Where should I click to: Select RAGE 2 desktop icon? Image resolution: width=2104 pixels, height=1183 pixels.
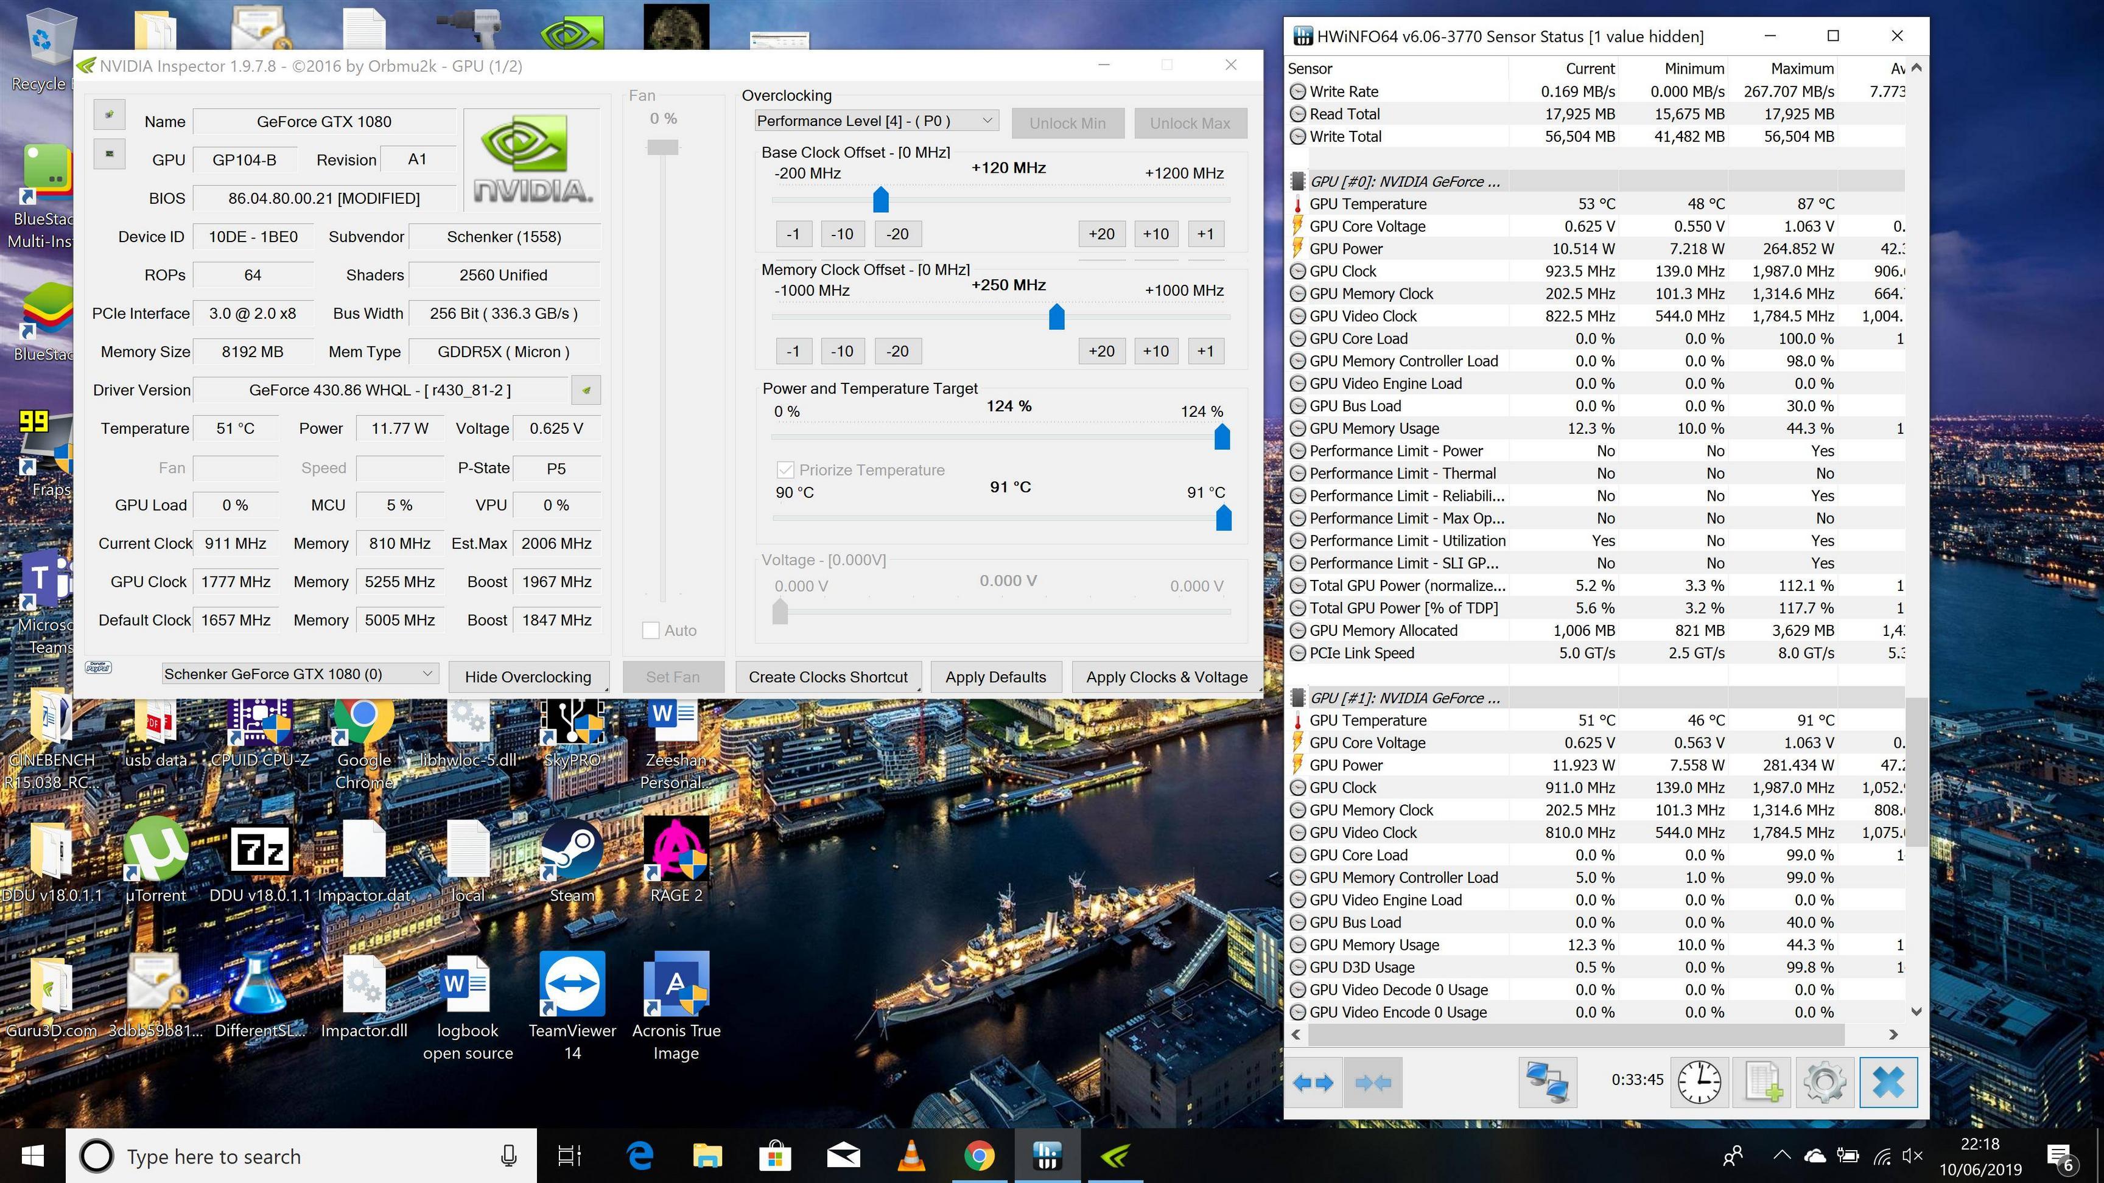click(676, 861)
